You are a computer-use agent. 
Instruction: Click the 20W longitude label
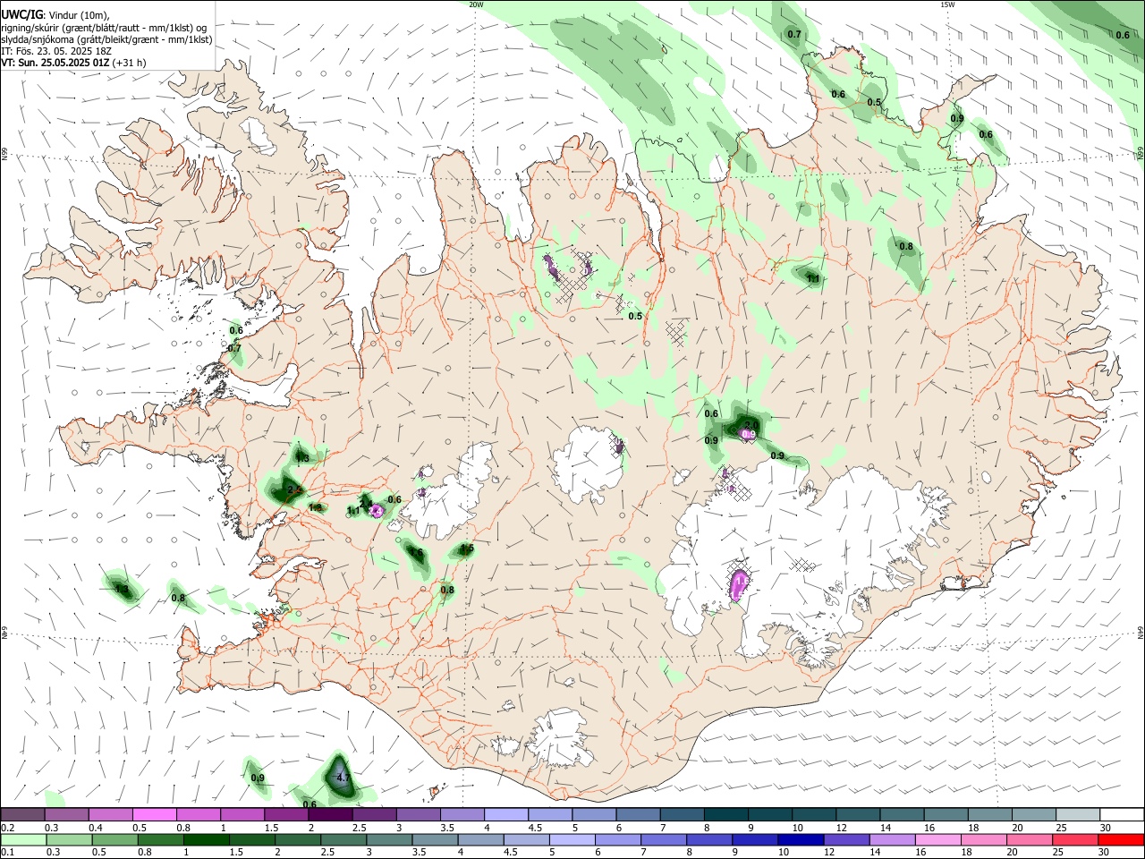[x=476, y=4]
